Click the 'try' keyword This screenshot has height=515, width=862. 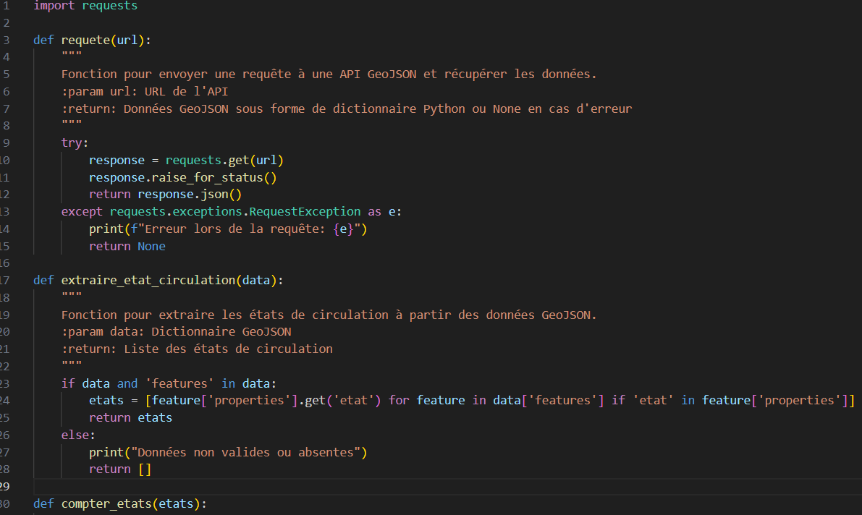point(72,143)
